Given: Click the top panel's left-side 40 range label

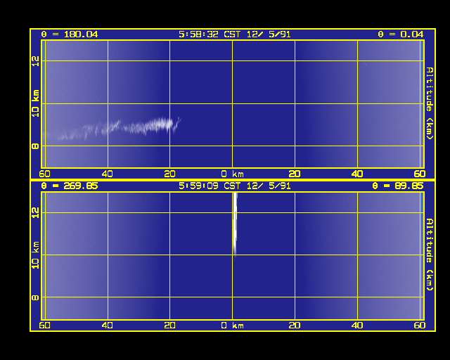Looking at the screenshot, I should pos(107,174).
